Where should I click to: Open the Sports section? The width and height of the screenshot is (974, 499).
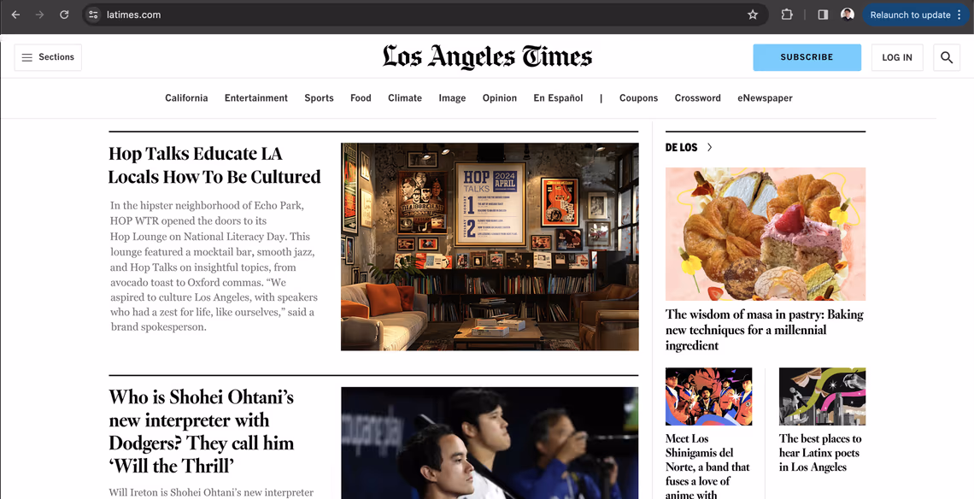(x=319, y=97)
